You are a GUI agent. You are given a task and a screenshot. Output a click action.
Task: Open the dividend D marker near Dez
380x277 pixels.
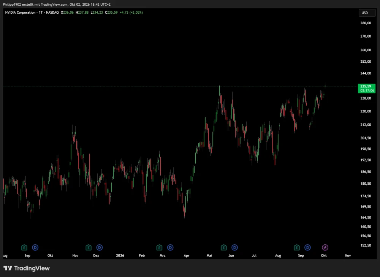[100, 247]
